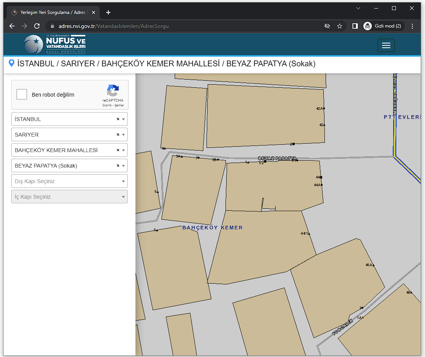Open a new browser tab
This screenshot has height=357, width=425.
point(108,12)
